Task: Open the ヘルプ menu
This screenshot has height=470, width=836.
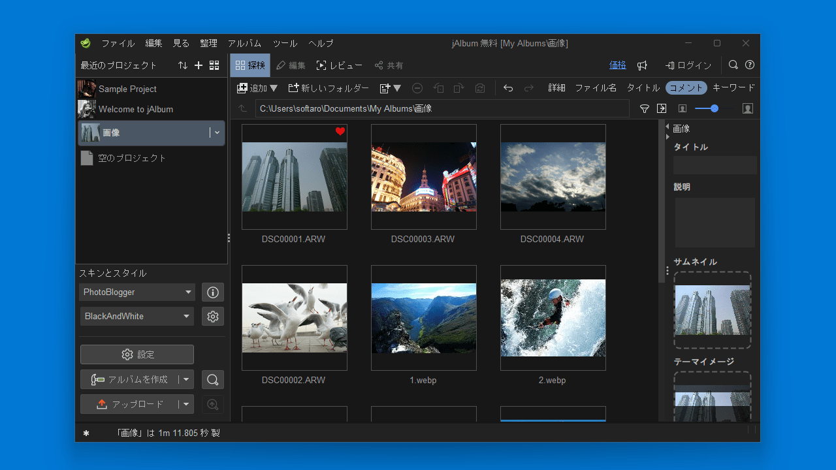Action: click(x=321, y=43)
